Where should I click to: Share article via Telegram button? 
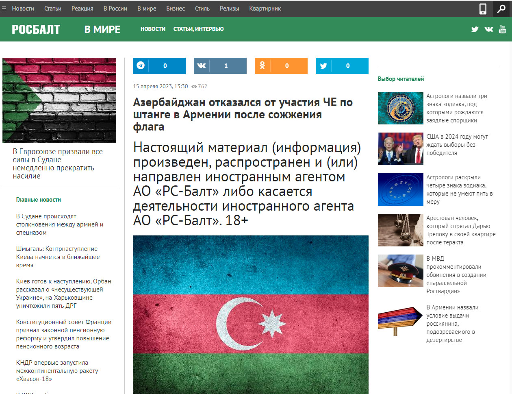[x=159, y=66]
